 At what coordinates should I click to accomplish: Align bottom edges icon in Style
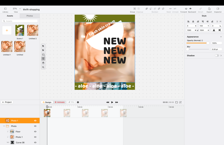(x=212, y=22)
